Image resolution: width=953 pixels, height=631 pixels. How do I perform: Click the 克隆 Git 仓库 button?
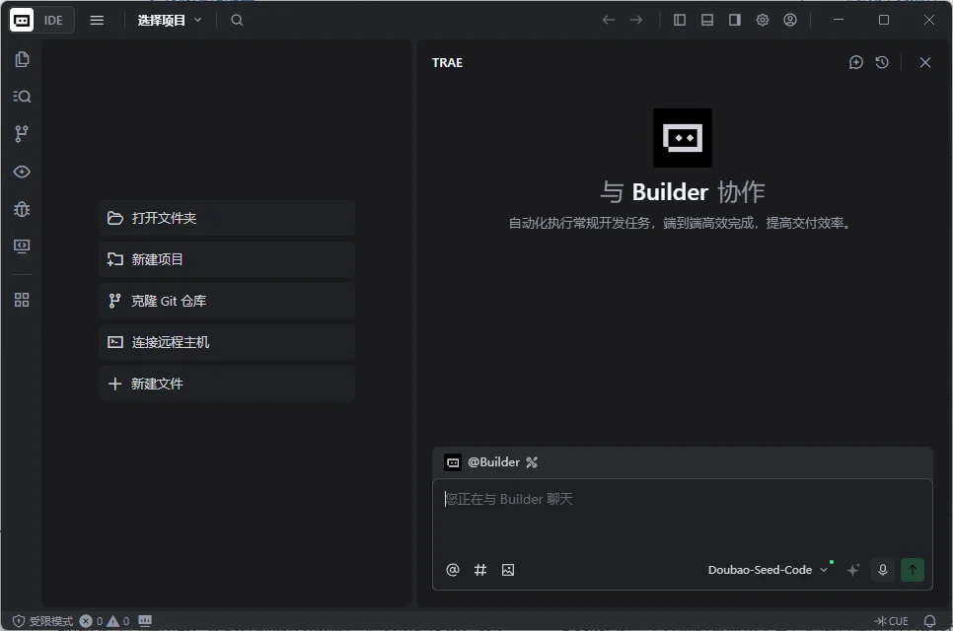227,301
